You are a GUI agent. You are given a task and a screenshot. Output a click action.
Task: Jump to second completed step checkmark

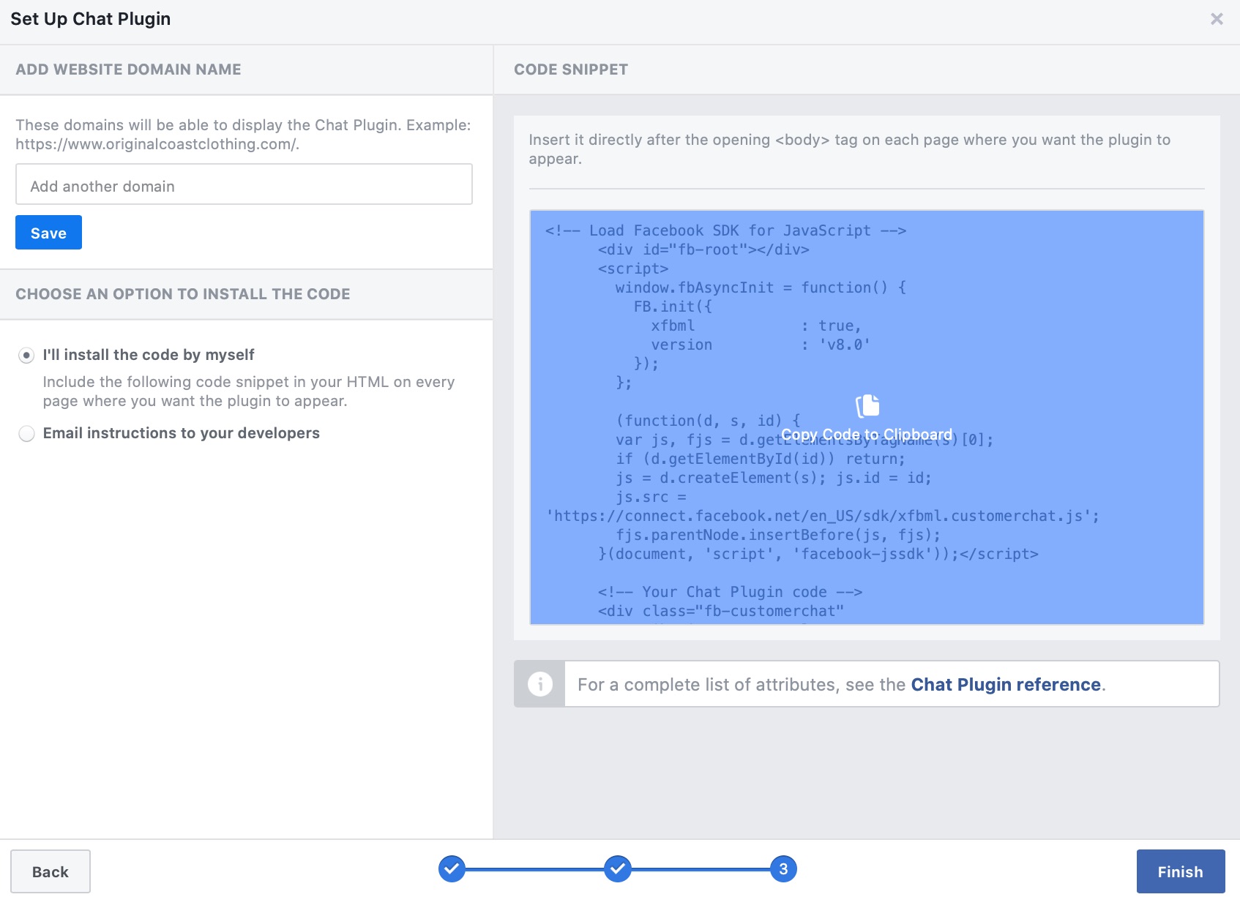pyautogui.click(x=618, y=869)
